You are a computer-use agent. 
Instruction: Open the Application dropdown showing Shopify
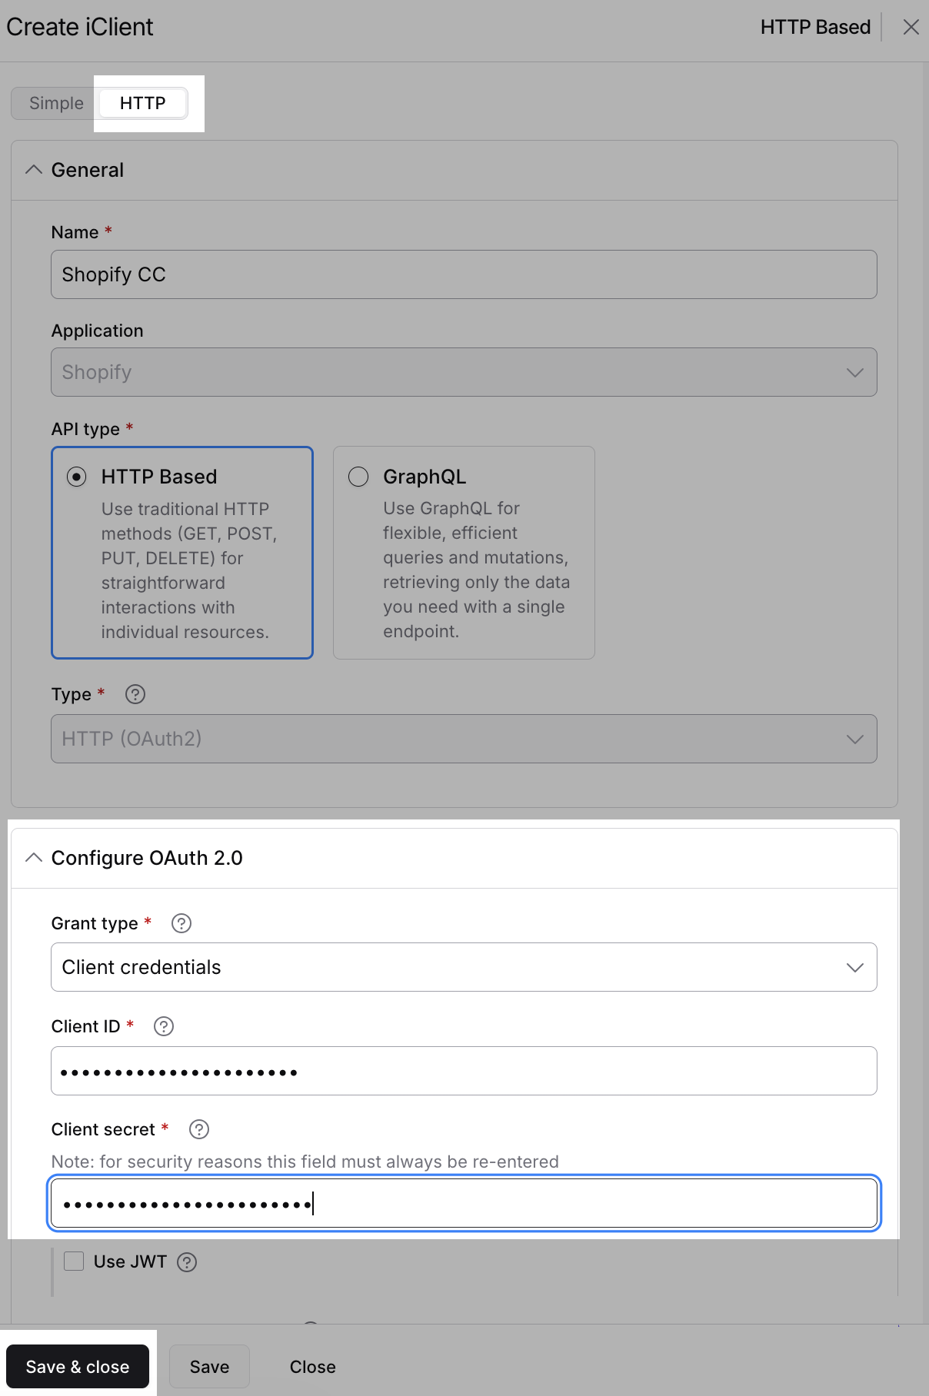464,372
